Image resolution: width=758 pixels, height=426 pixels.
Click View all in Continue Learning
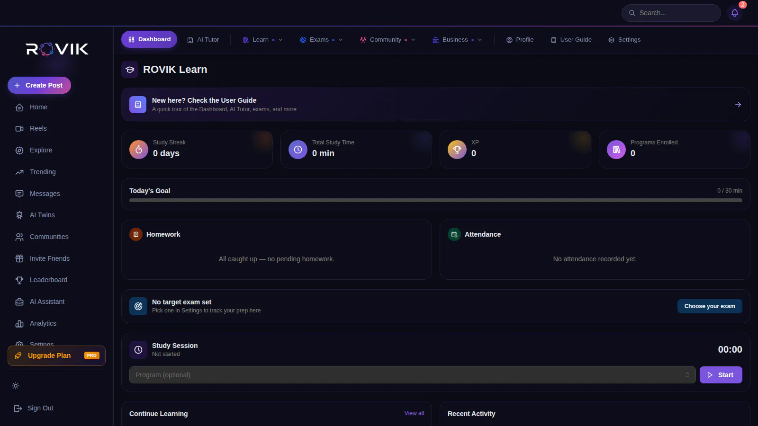414,413
